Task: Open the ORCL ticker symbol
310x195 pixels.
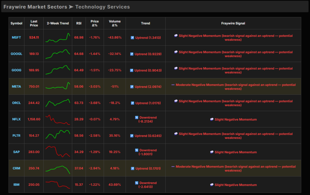Action: click(x=16, y=103)
